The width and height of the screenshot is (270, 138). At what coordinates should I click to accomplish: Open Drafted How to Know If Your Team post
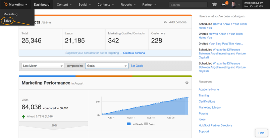point(221,35)
